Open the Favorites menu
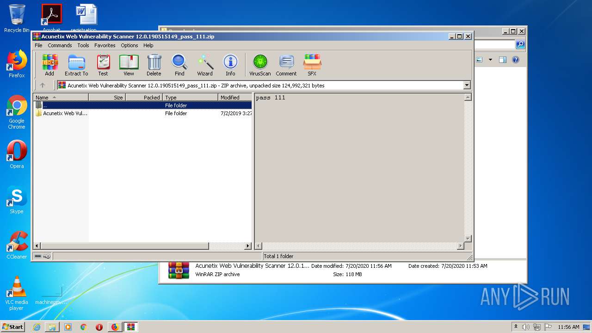The height and width of the screenshot is (333, 592). pos(105,45)
